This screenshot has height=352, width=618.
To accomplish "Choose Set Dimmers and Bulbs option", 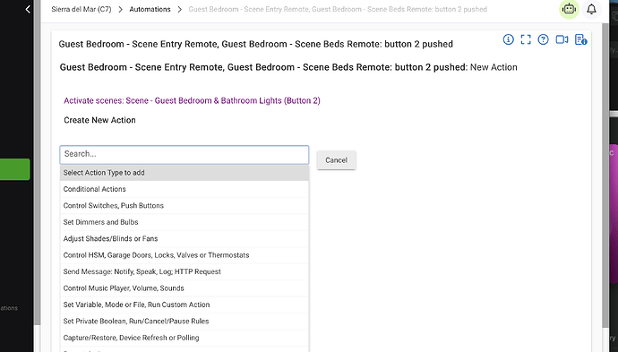I will 185,222.
